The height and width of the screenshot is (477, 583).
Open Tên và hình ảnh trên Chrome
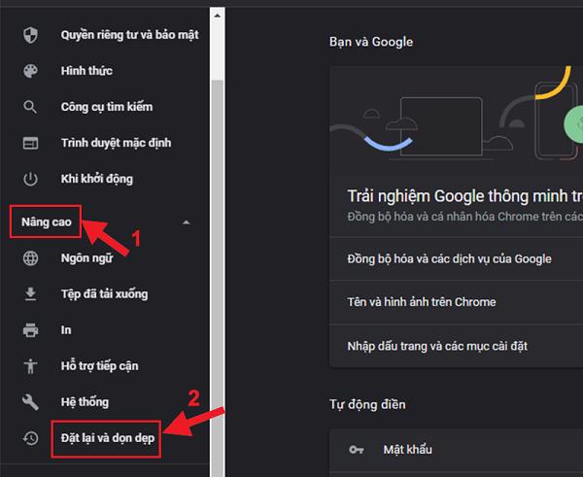[421, 302]
